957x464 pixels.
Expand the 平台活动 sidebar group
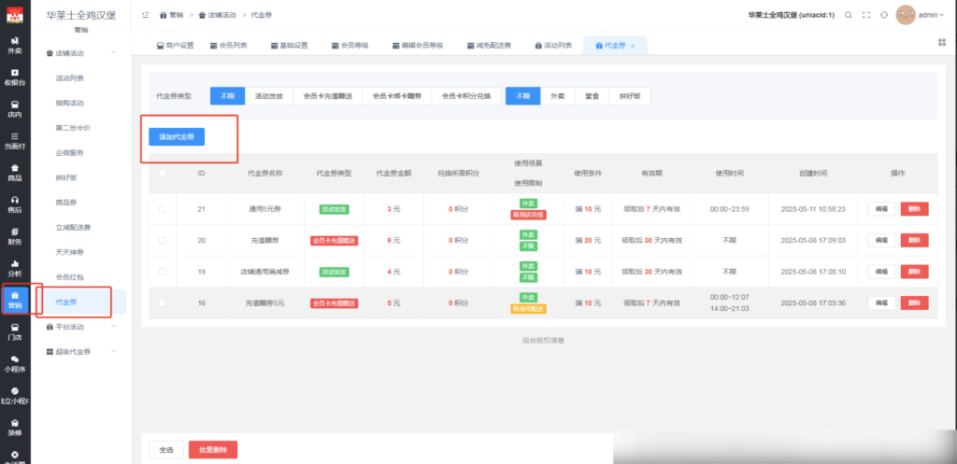pyautogui.click(x=82, y=327)
